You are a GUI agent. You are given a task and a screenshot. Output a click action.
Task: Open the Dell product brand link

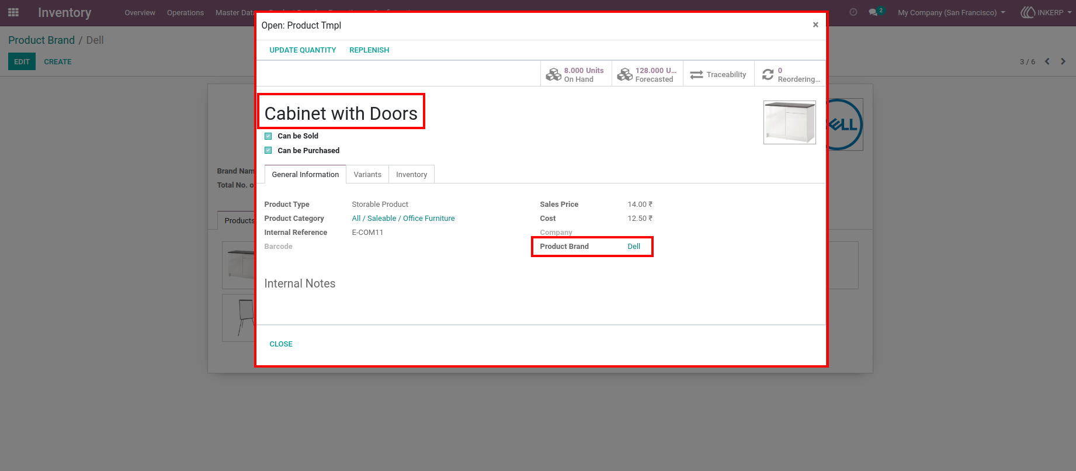pos(634,247)
